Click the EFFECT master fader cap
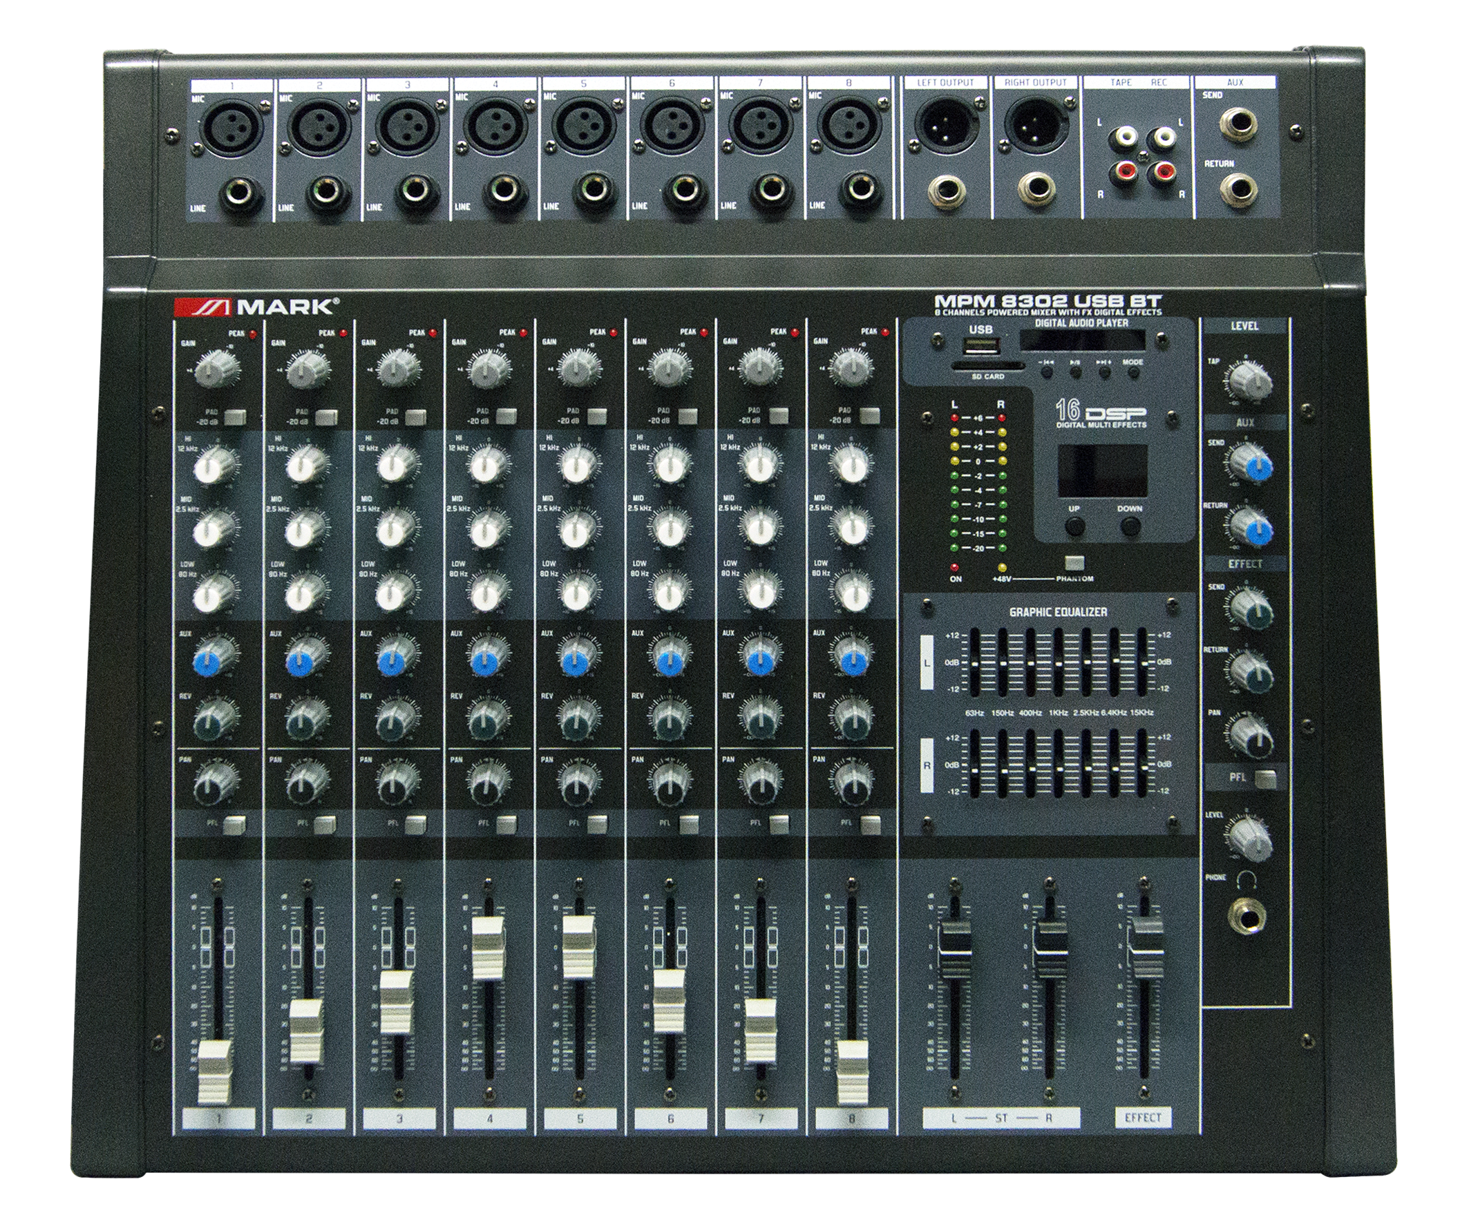Screen dimensions: 1469x1224 tap(1147, 948)
